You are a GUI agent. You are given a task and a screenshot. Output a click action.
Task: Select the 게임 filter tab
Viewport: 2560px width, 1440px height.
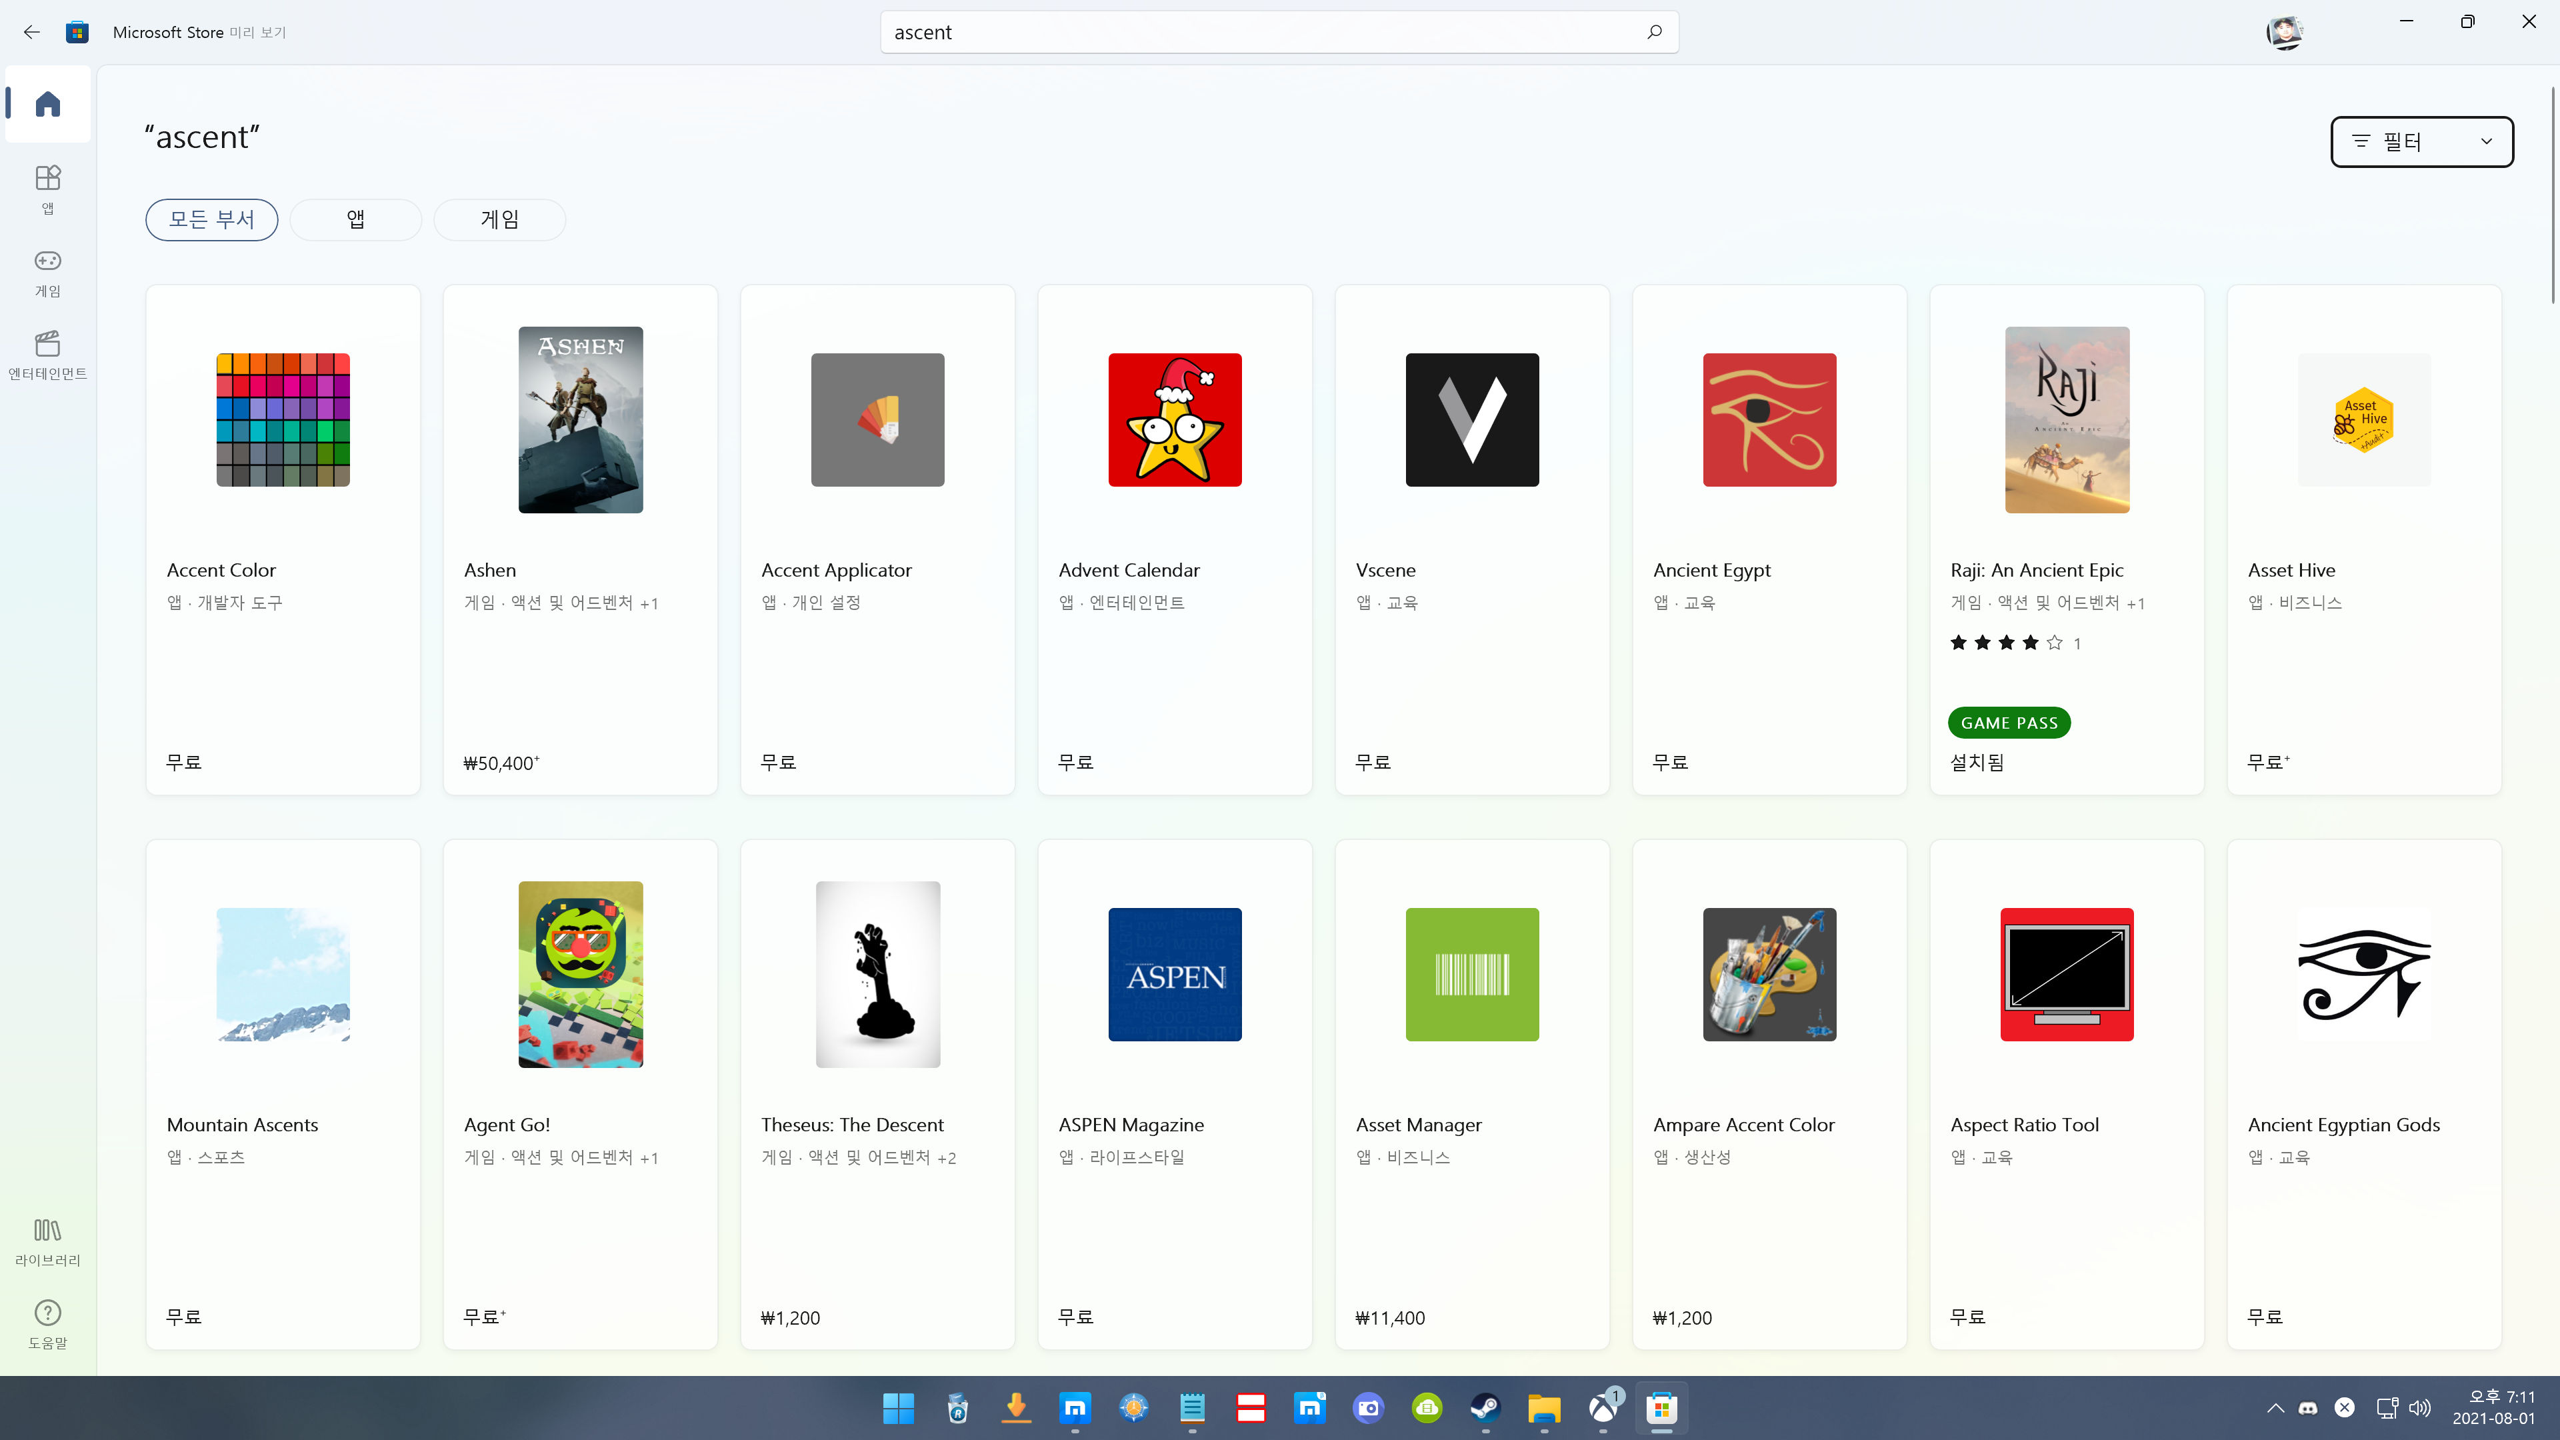pyautogui.click(x=500, y=219)
